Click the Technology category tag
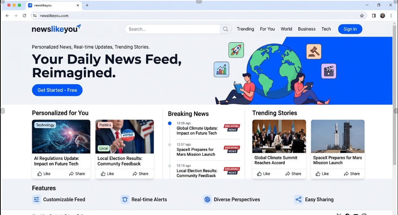 click(45, 125)
